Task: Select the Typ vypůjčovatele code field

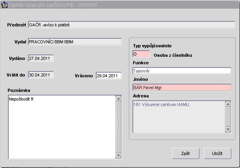Action: click(x=141, y=54)
